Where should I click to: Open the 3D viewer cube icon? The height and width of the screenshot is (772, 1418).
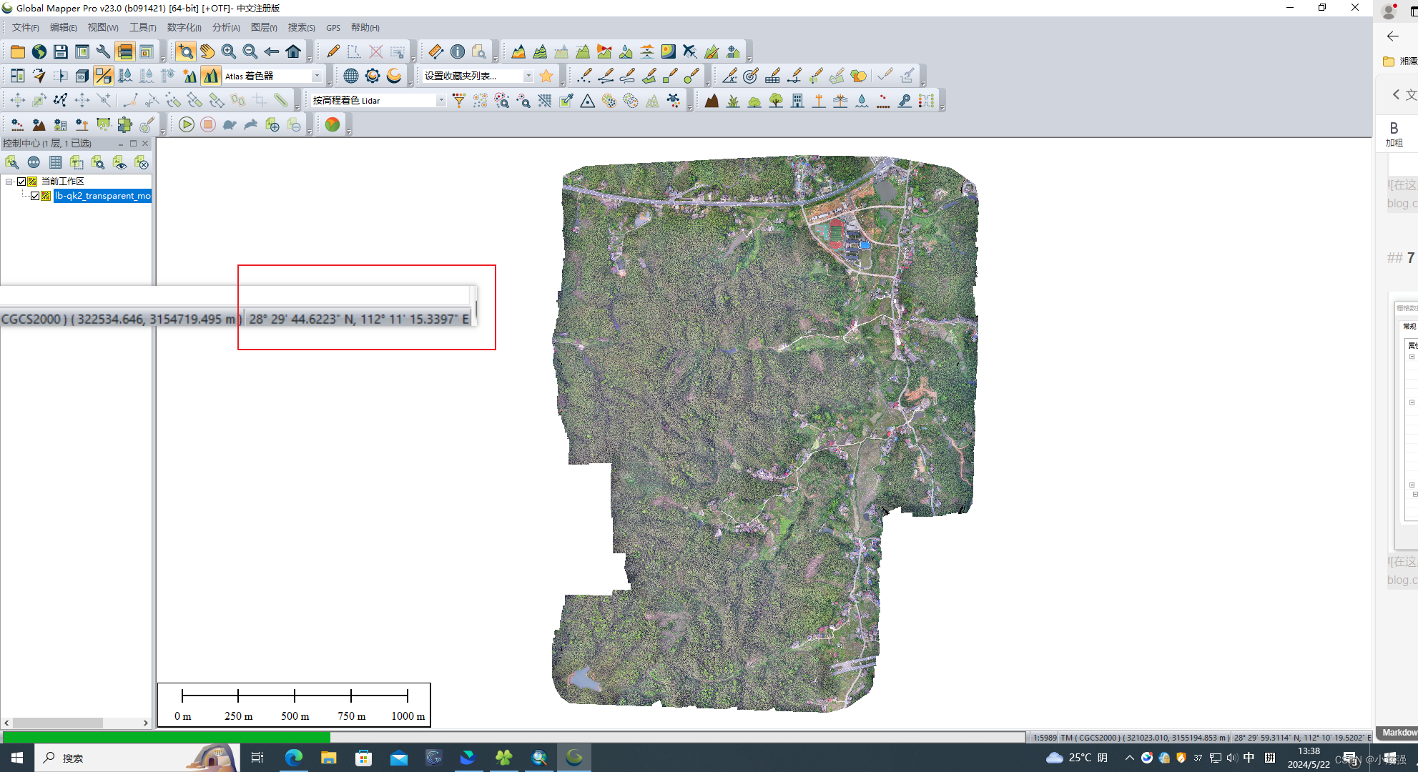click(82, 76)
